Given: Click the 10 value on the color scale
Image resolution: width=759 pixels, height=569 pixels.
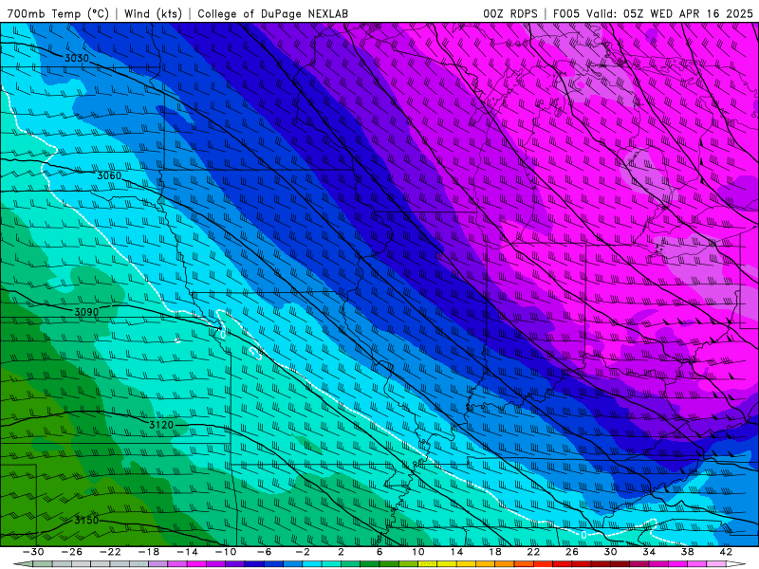Looking at the screenshot, I should click(418, 552).
